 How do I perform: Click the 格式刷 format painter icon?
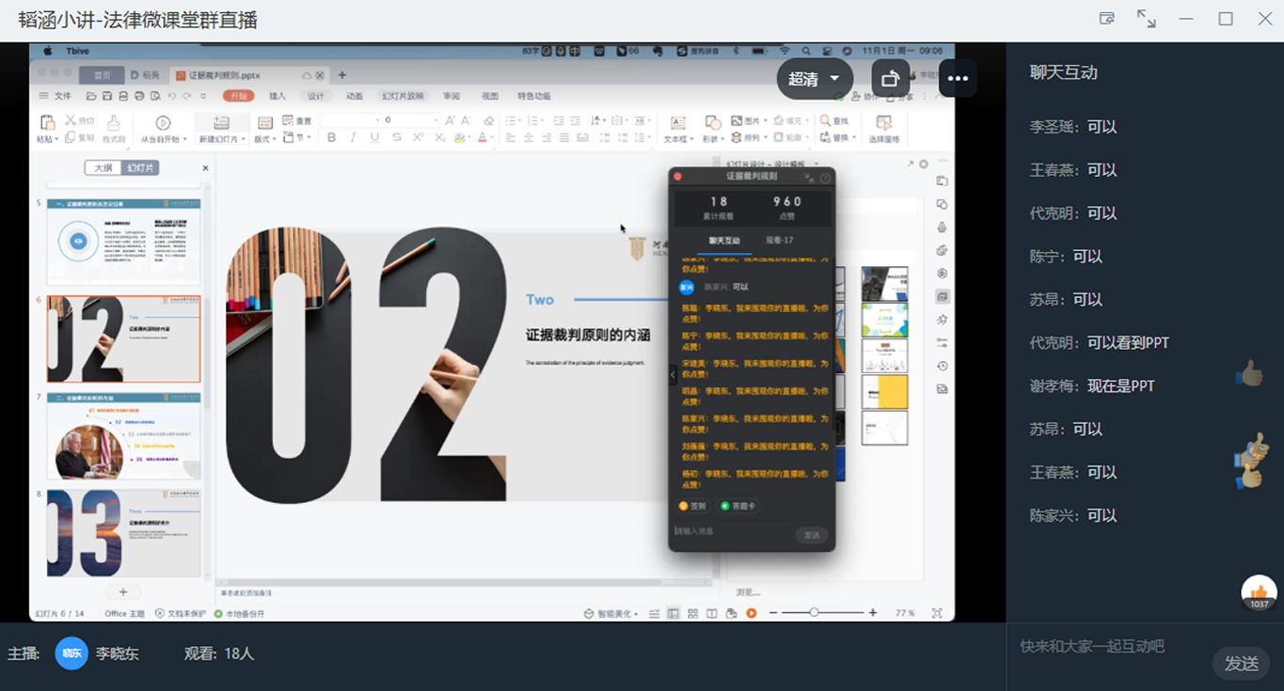coord(114,123)
